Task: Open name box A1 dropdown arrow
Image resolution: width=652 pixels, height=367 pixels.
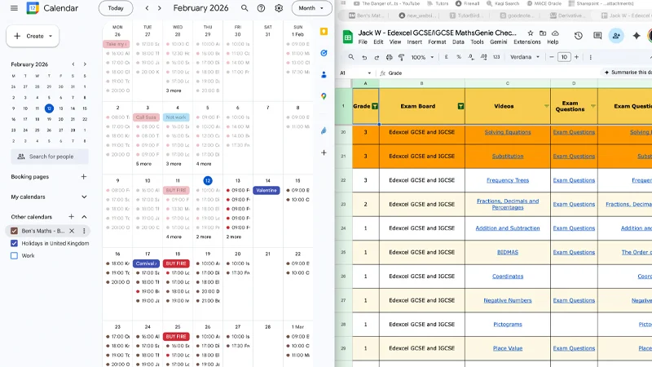Action: (369, 73)
